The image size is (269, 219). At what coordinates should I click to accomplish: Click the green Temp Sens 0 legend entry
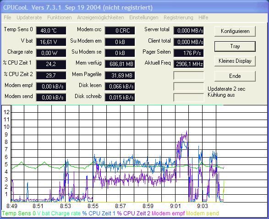pos(19,214)
